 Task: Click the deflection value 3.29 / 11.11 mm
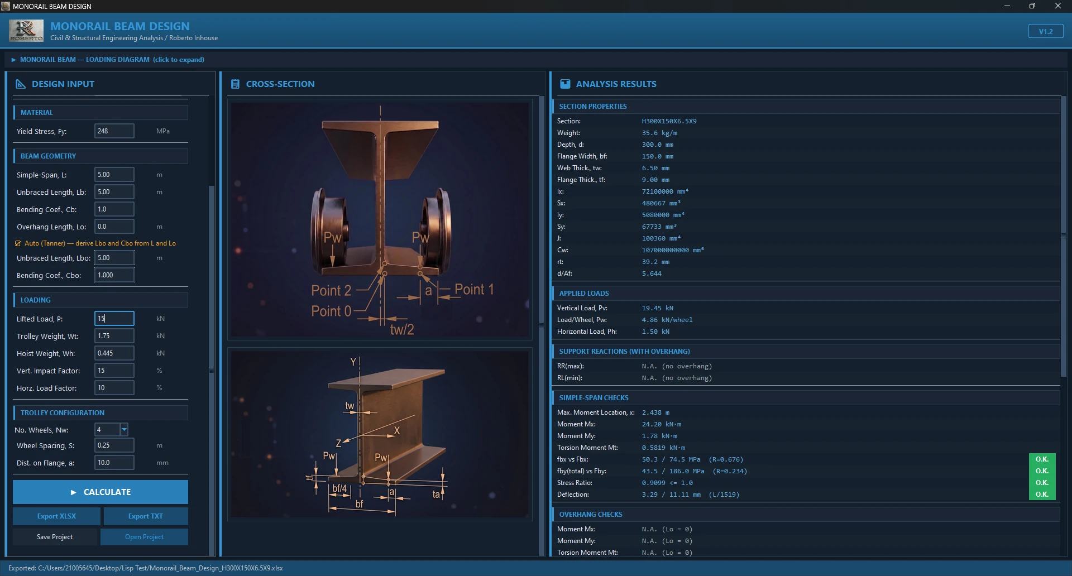[x=671, y=495]
